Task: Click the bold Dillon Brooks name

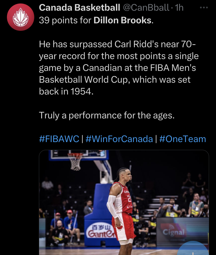Action: click(123, 20)
